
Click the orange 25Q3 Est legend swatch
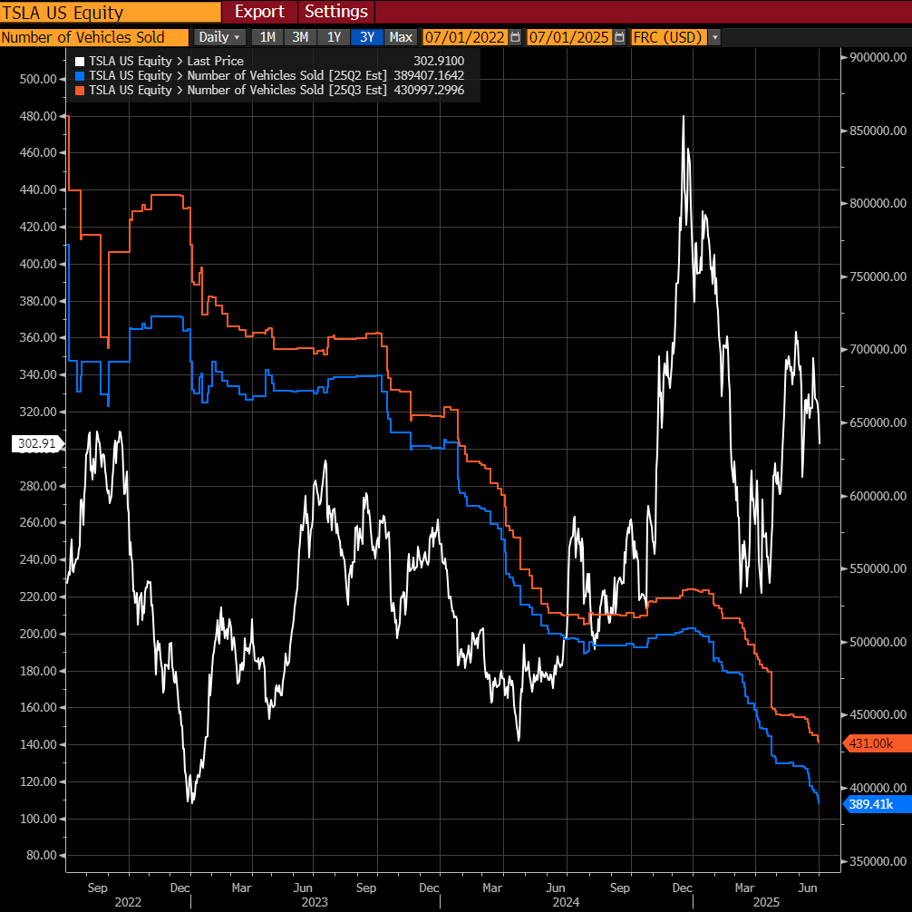click(x=80, y=91)
